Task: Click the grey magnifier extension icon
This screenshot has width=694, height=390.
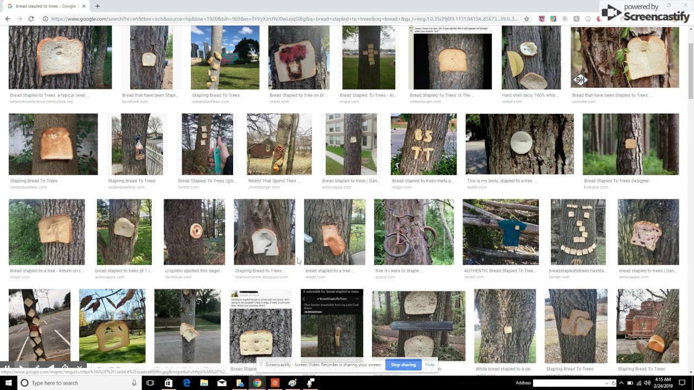Action: [564, 18]
